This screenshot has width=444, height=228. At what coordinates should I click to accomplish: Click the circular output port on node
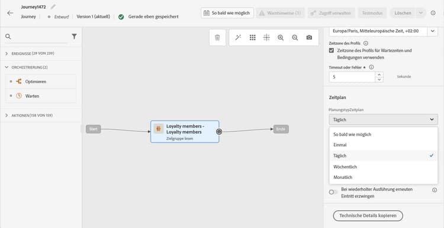[x=219, y=131]
